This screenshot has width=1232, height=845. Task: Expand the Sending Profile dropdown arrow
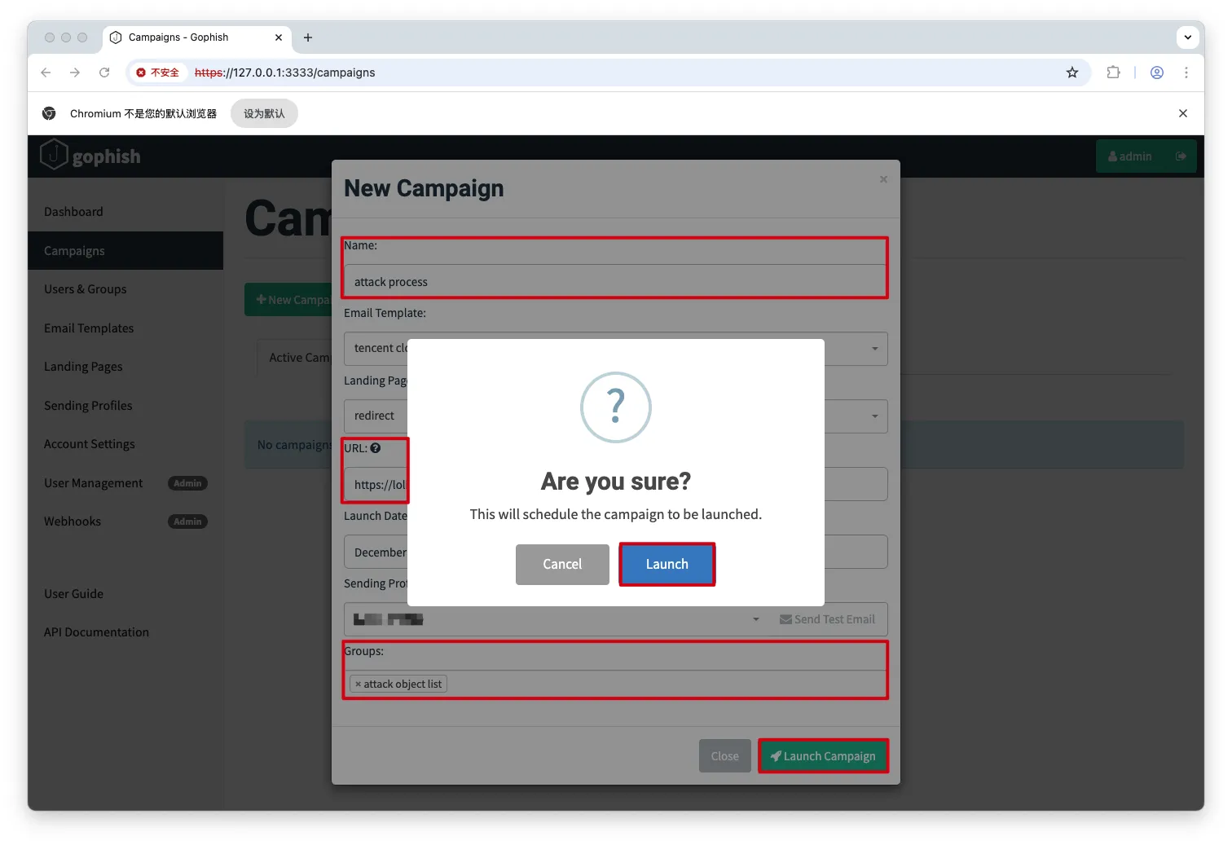(755, 619)
